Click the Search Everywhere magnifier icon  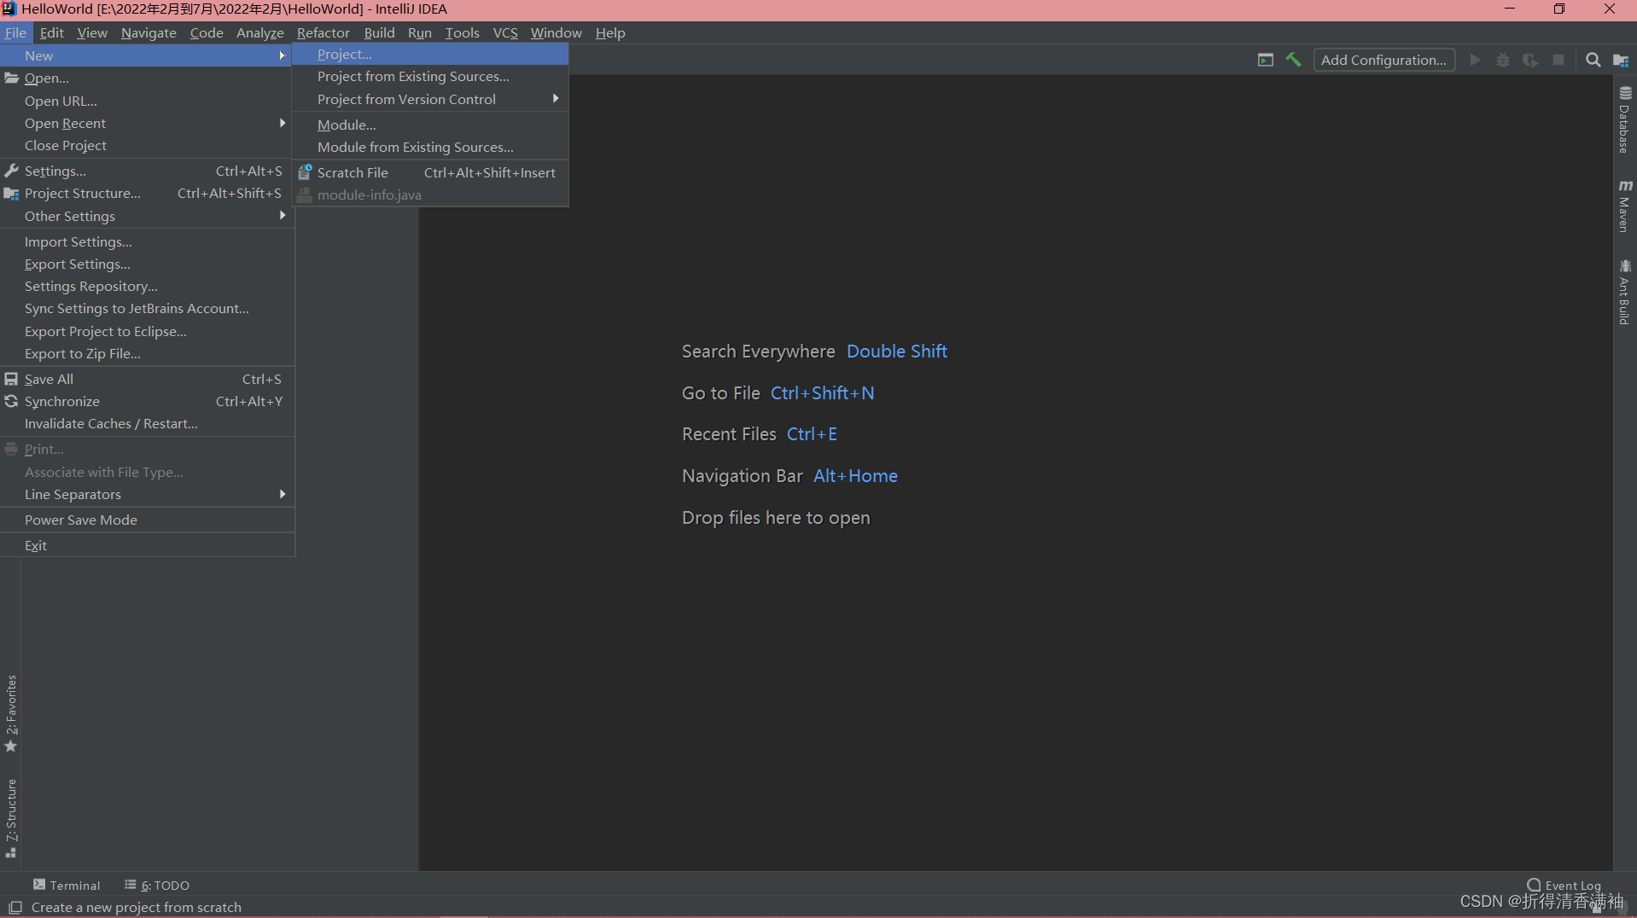pos(1593,60)
